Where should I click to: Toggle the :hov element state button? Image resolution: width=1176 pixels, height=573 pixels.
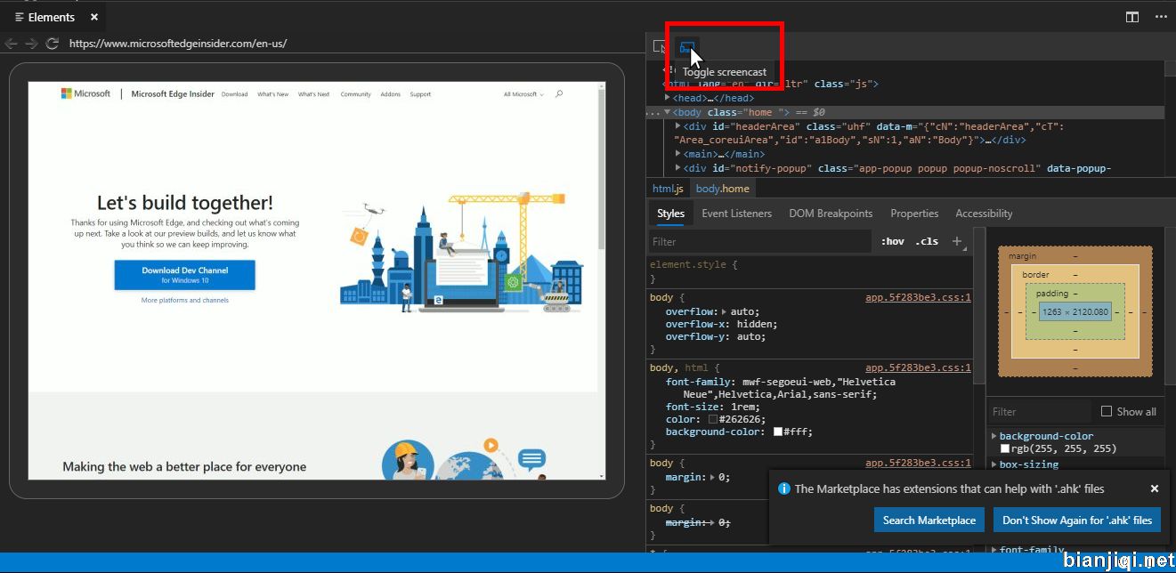[x=892, y=241]
